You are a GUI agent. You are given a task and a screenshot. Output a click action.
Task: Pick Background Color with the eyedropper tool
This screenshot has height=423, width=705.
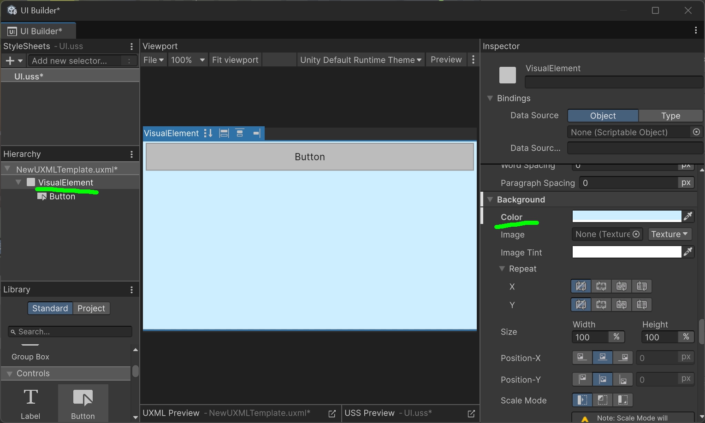(x=688, y=216)
